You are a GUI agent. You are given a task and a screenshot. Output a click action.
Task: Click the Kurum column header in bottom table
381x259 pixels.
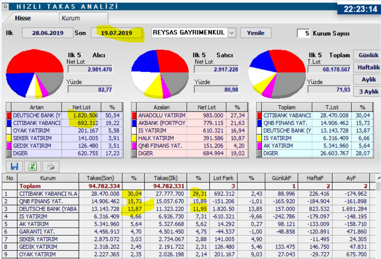tap(48, 178)
